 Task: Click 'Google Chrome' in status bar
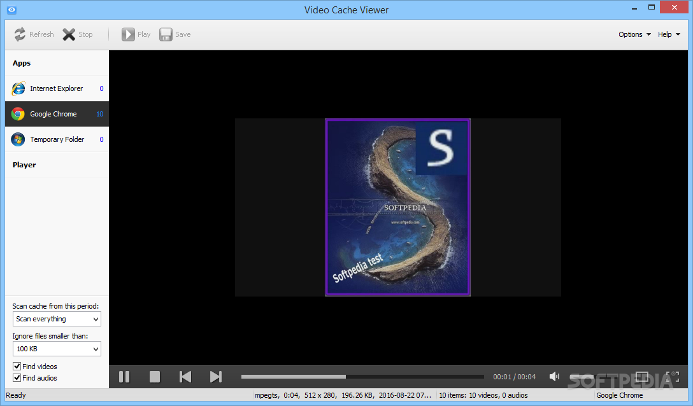(x=620, y=395)
